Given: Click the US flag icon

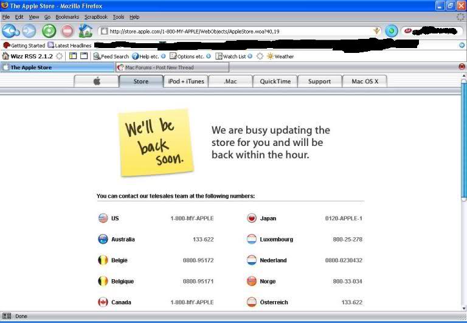Looking at the screenshot, I should [x=103, y=218].
